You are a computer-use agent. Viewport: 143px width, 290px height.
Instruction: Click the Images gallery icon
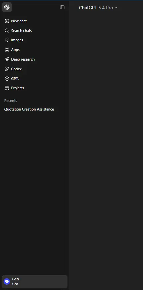(7, 40)
